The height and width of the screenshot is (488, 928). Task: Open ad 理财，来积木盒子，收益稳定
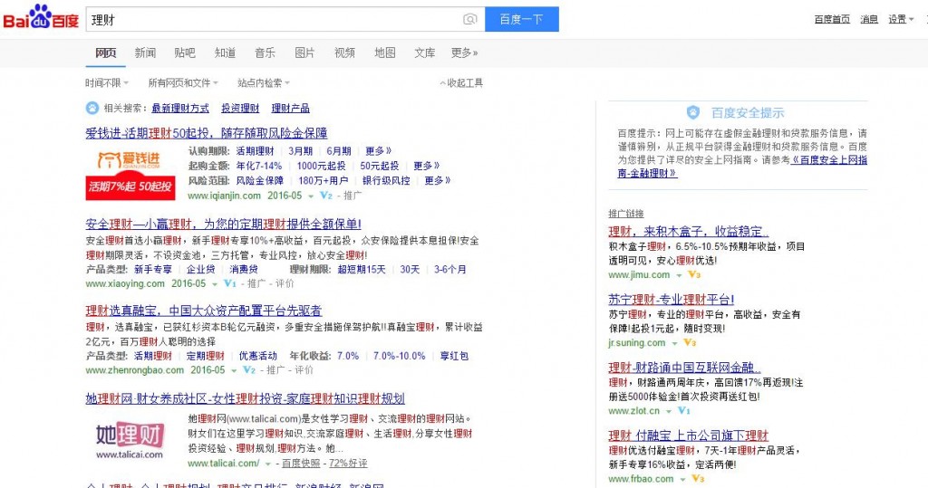[x=689, y=231]
